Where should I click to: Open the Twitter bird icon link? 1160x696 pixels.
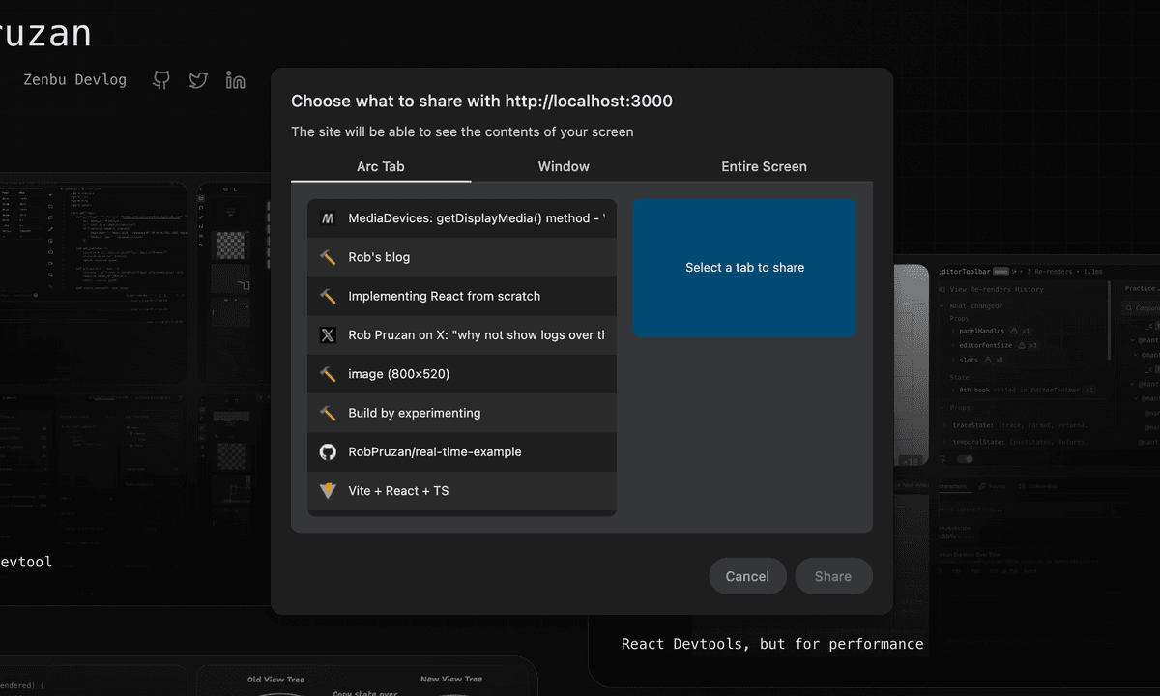(x=198, y=80)
